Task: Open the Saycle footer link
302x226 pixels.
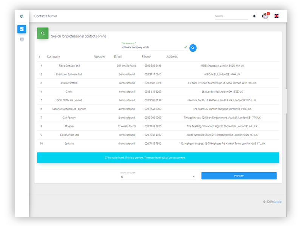Action: (277, 202)
